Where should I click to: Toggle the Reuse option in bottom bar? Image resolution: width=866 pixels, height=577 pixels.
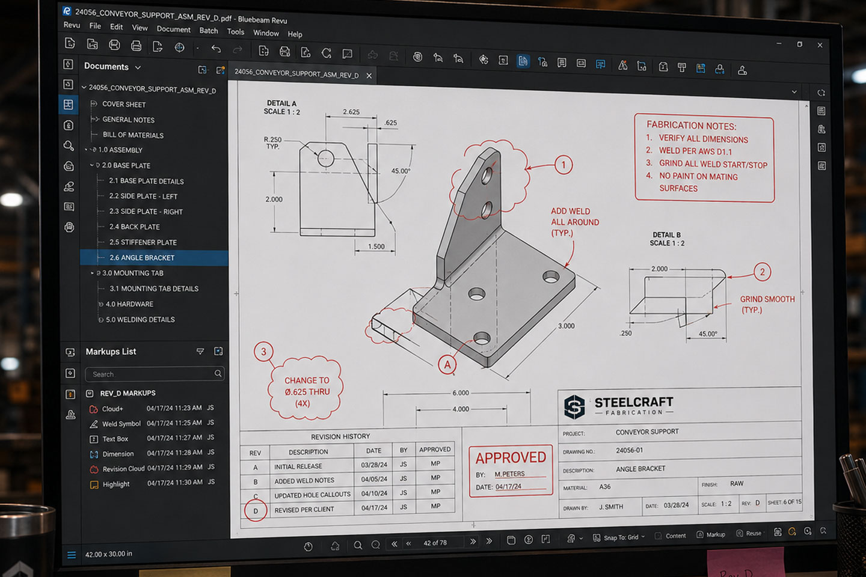click(x=749, y=533)
